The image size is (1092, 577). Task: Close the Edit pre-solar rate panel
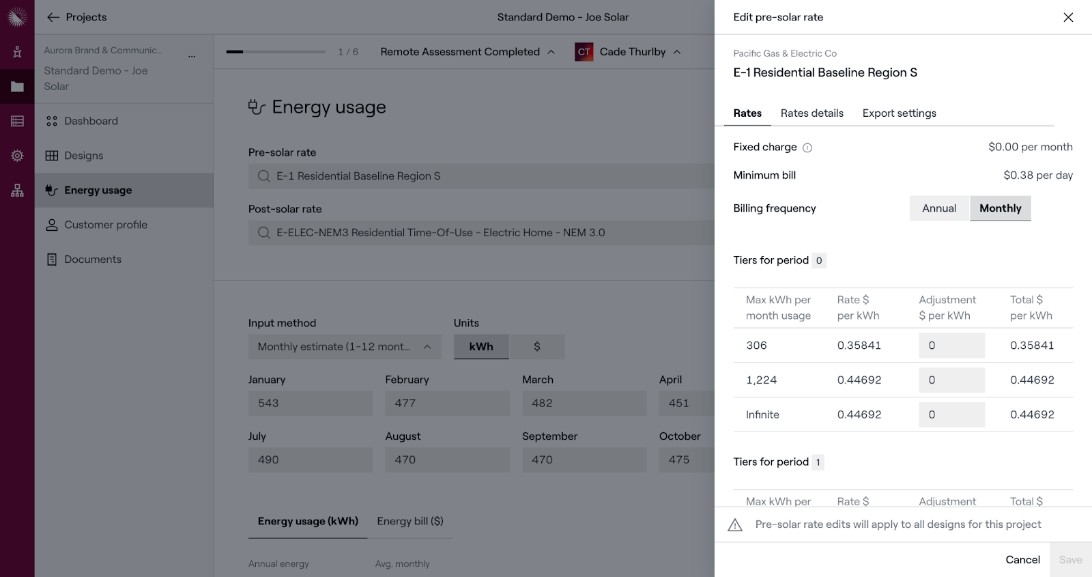tap(1068, 17)
